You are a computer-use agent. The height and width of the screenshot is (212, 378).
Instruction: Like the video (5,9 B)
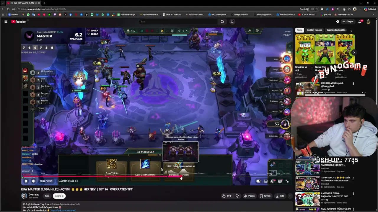(227, 196)
